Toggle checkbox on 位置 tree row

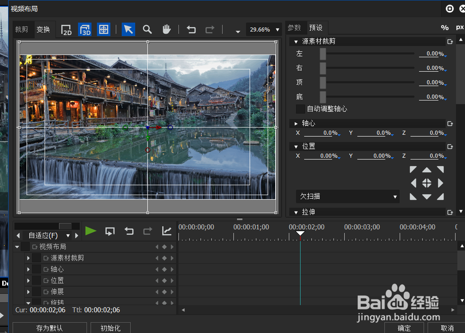[x=36, y=281]
